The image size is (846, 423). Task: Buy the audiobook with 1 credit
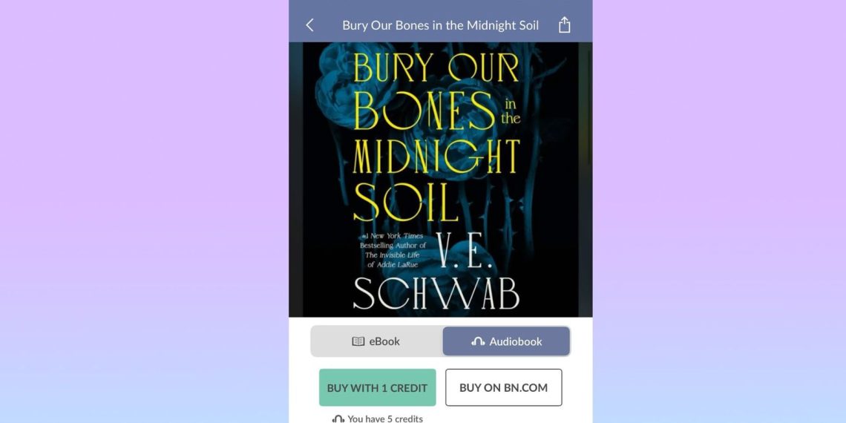pyautogui.click(x=377, y=387)
